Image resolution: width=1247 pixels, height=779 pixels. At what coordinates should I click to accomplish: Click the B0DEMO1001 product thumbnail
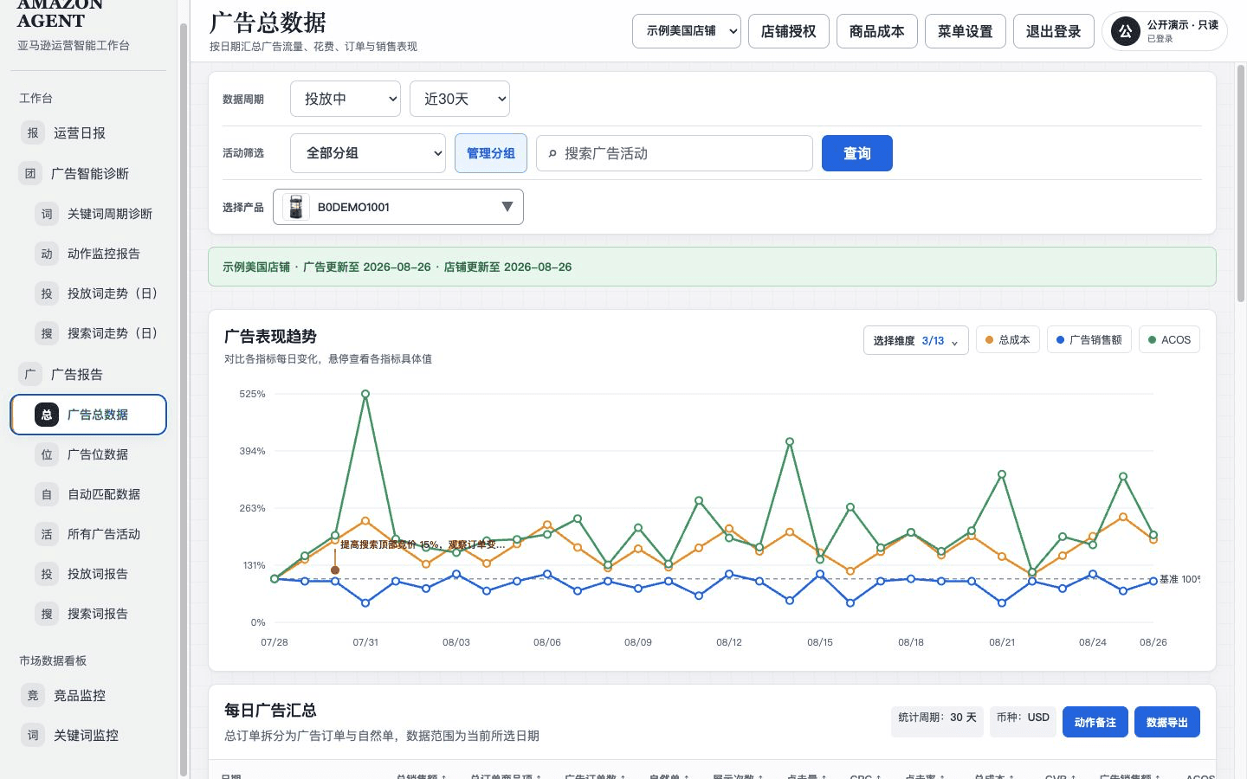tap(295, 207)
